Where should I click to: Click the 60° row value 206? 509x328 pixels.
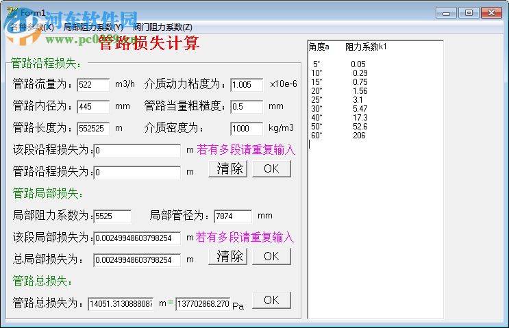point(359,136)
